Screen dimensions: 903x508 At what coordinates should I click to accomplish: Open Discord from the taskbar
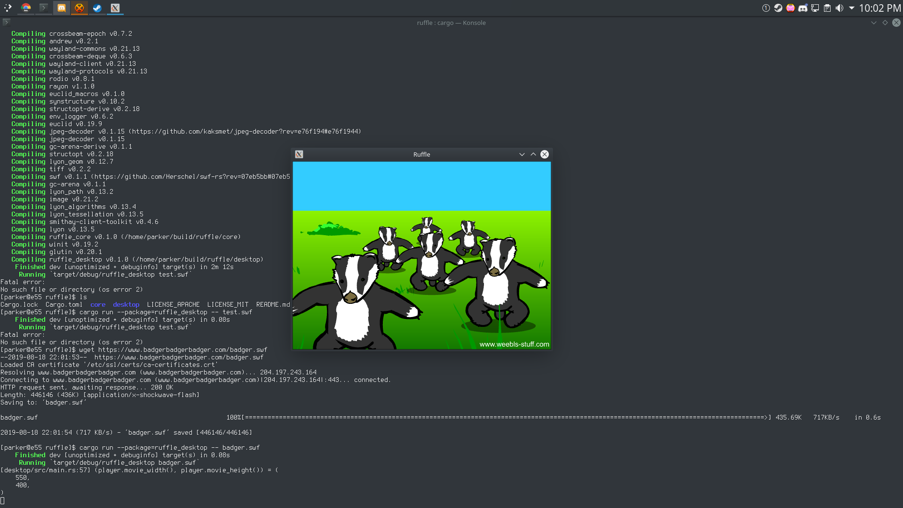tap(61, 8)
